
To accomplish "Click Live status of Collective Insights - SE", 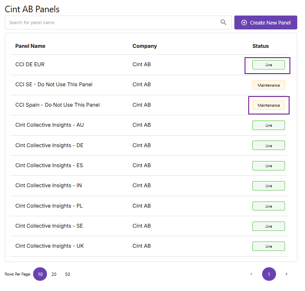I will (269, 226).
